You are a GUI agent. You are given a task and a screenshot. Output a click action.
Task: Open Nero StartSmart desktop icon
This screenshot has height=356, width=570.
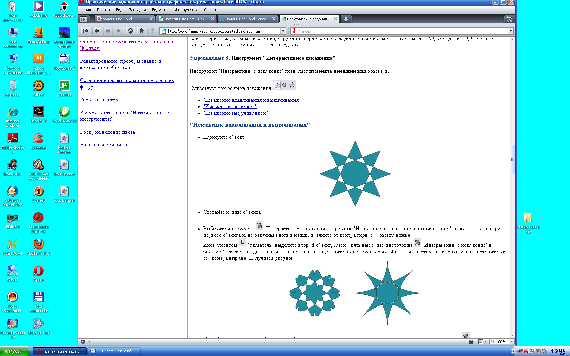coord(13,302)
